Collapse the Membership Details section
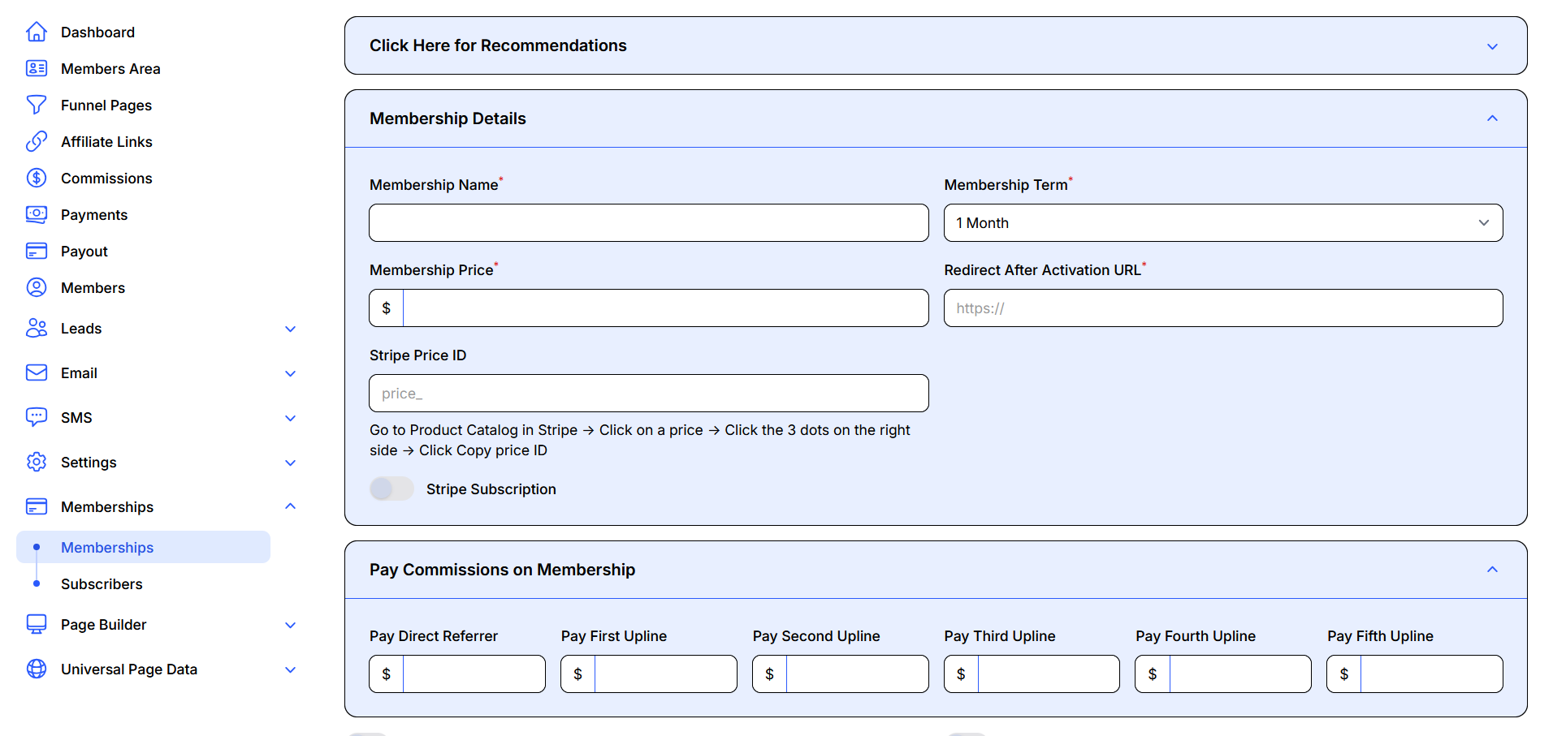The height and width of the screenshot is (736, 1553). [1491, 118]
